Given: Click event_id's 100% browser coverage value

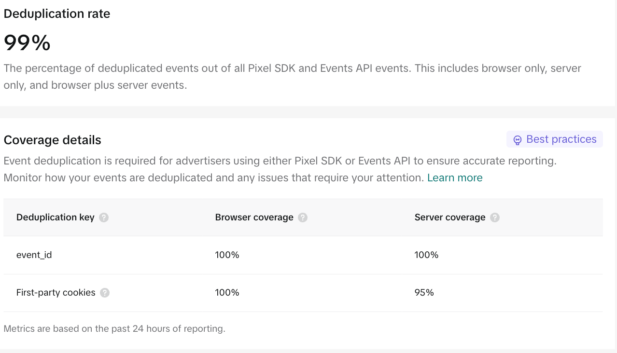Looking at the screenshot, I should pyautogui.click(x=227, y=255).
